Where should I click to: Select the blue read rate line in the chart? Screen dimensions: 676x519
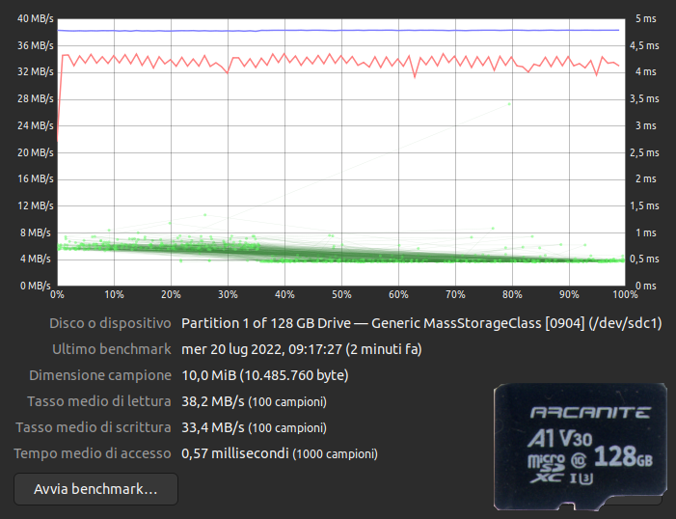[338, 30]
